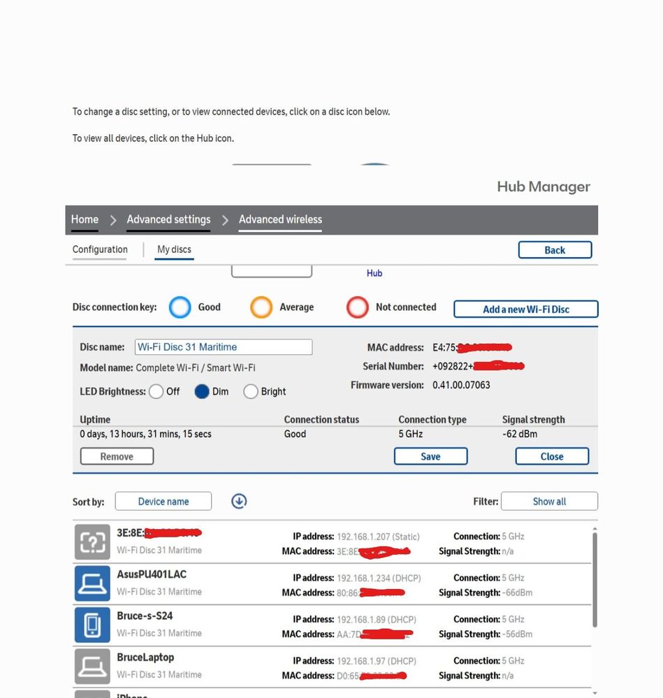Go to Advanced settings breadcrumb

click(x=168, y=219)
